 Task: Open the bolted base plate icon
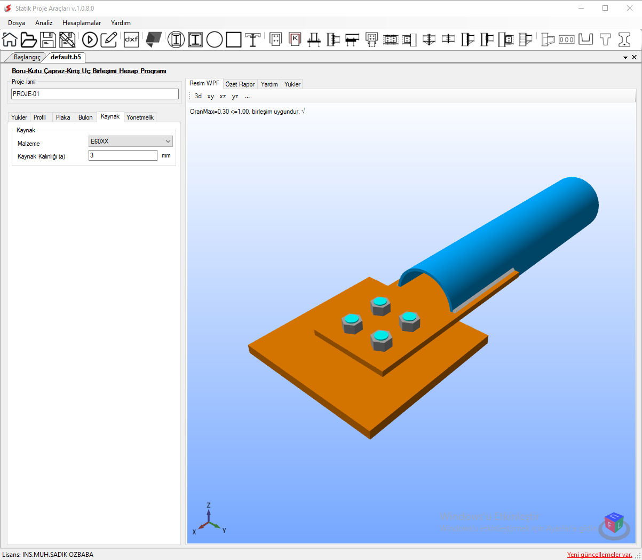coord(275,40)
